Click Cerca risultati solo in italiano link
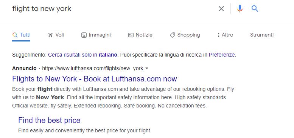This screenshot has height=138, width=294. pos(83,55)
